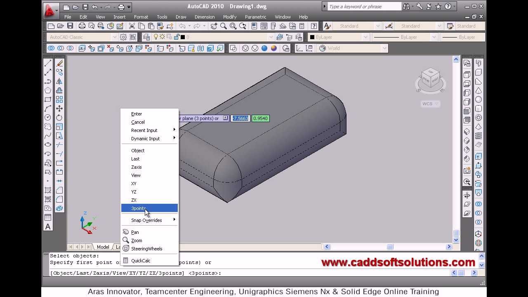Click inside the keyword search box
This screenshot has height=297, width=528.
coord(364,7)
